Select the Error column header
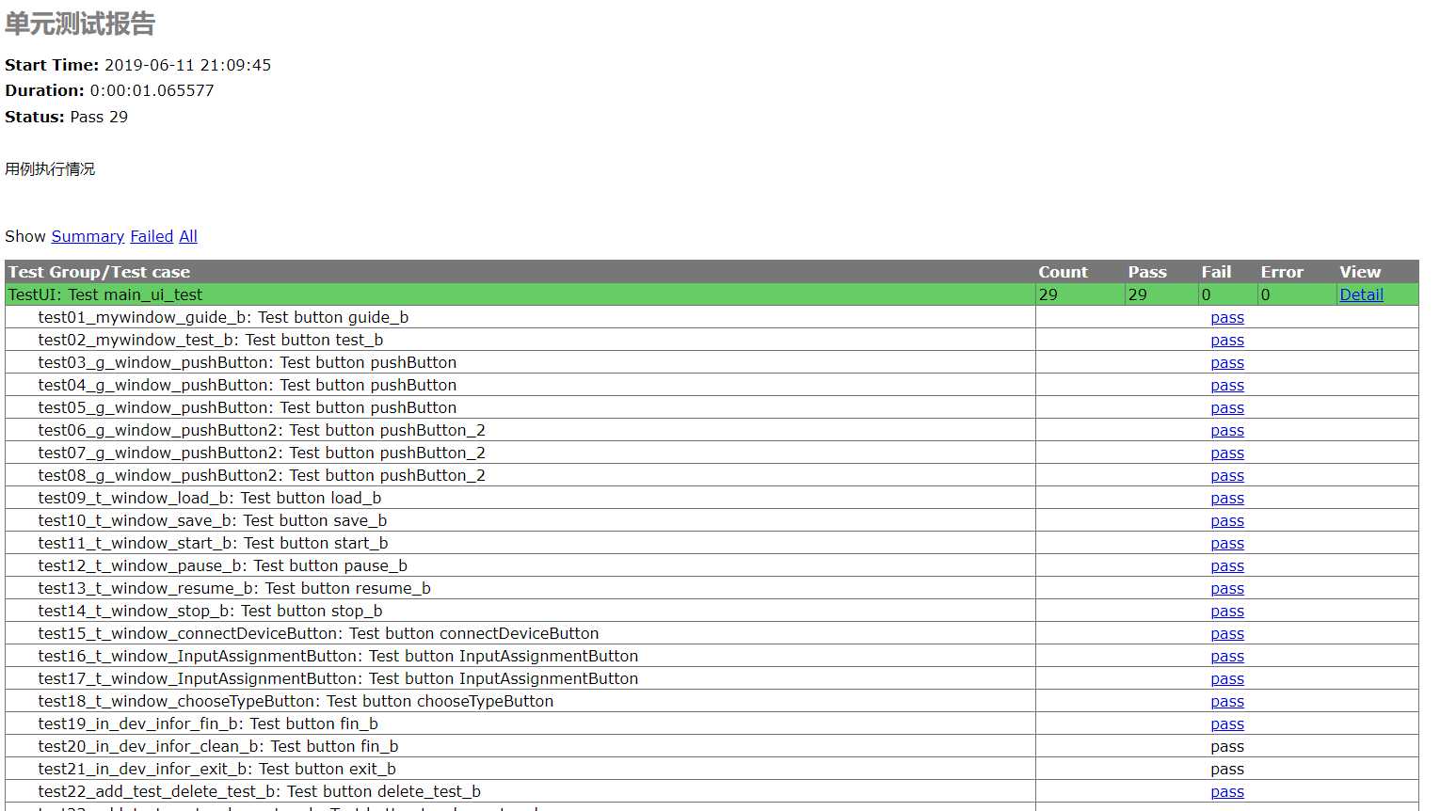The width and height of the screenshot is (1456, 811). tap(1282, 272)
